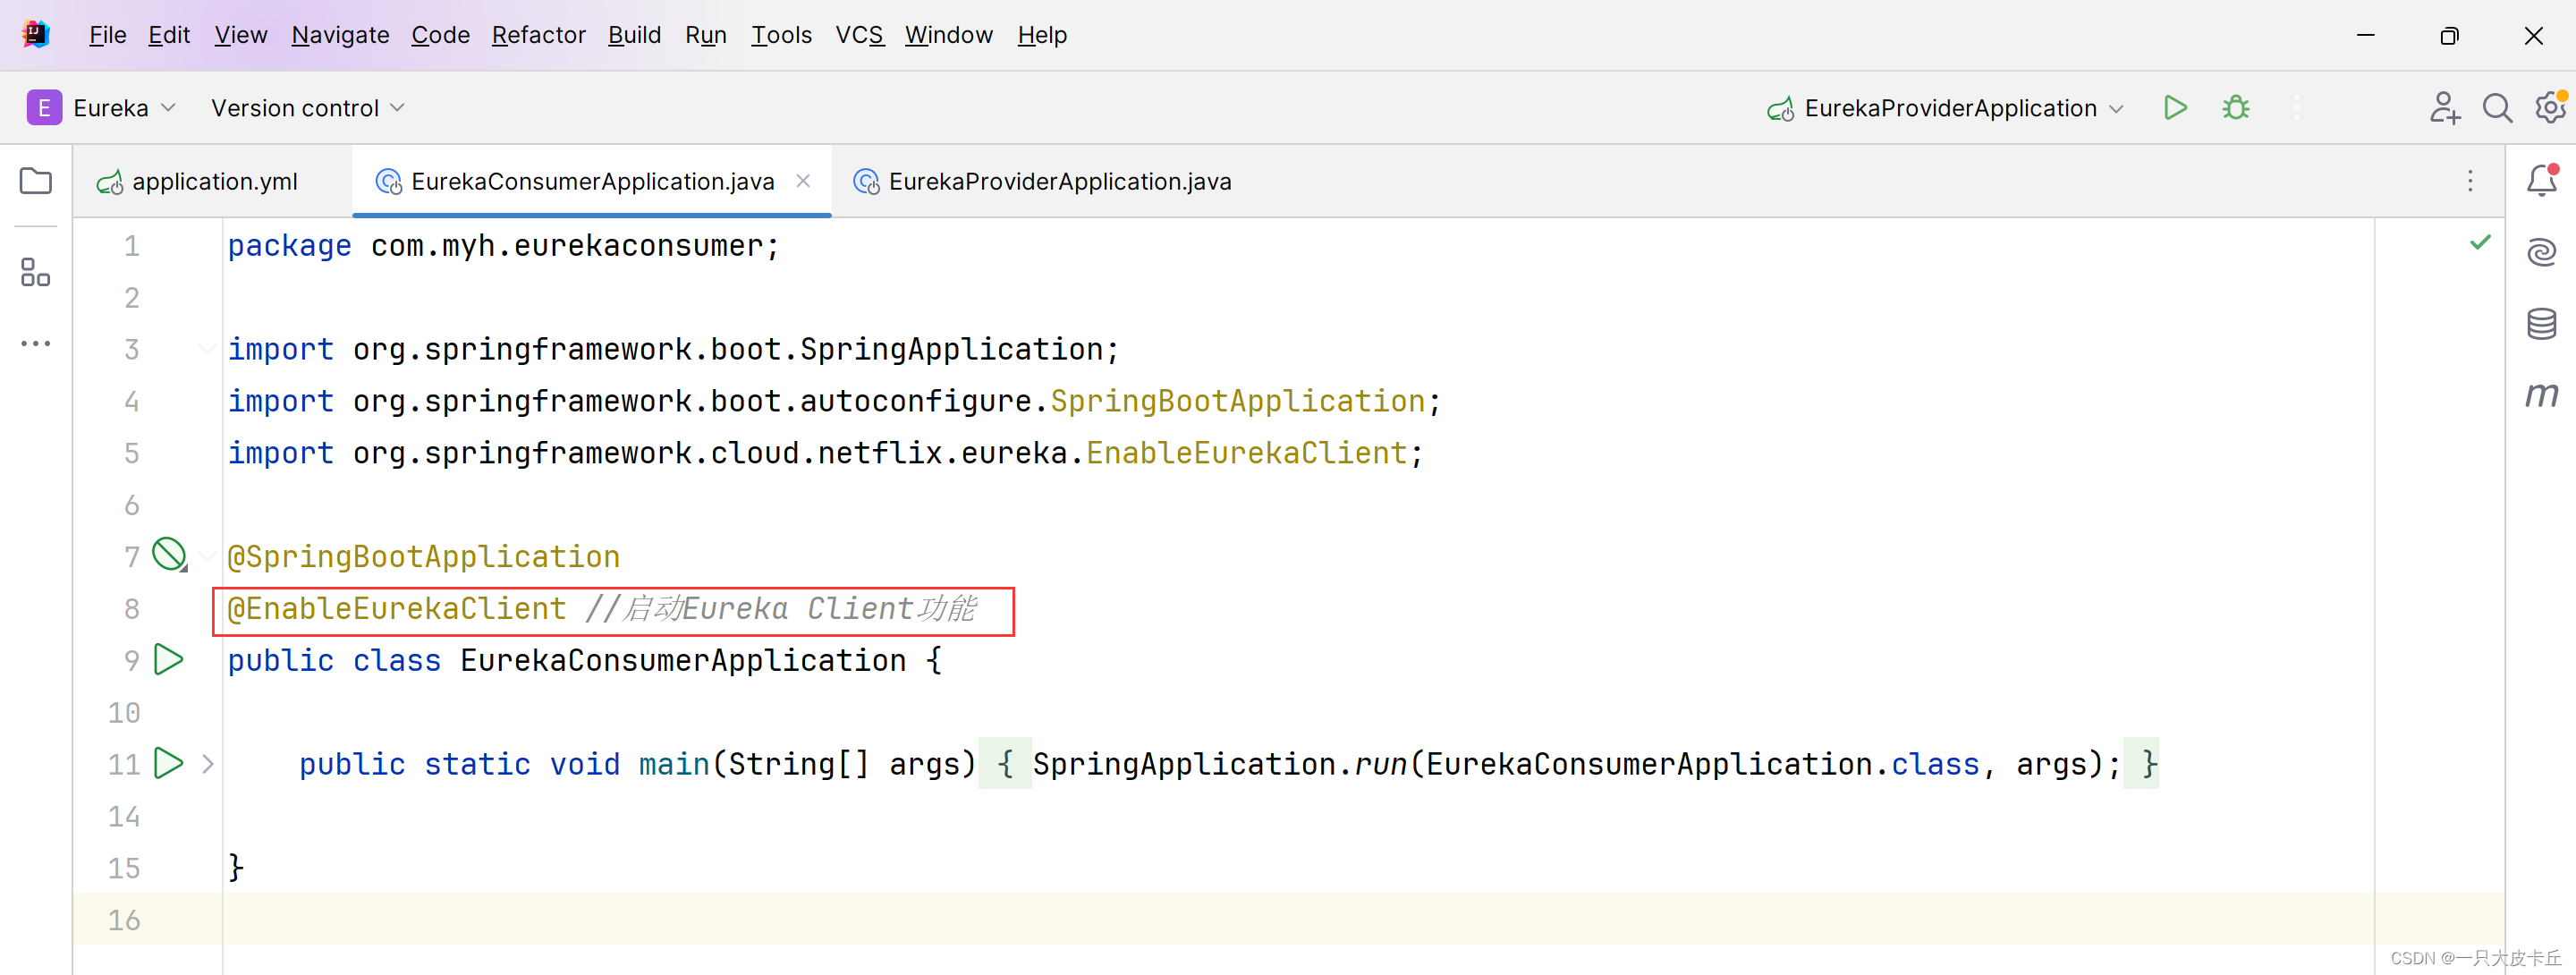This screenshot has height=975, width=2576.
Task: Expand the Version control dropdown
Action: (307, 108)
